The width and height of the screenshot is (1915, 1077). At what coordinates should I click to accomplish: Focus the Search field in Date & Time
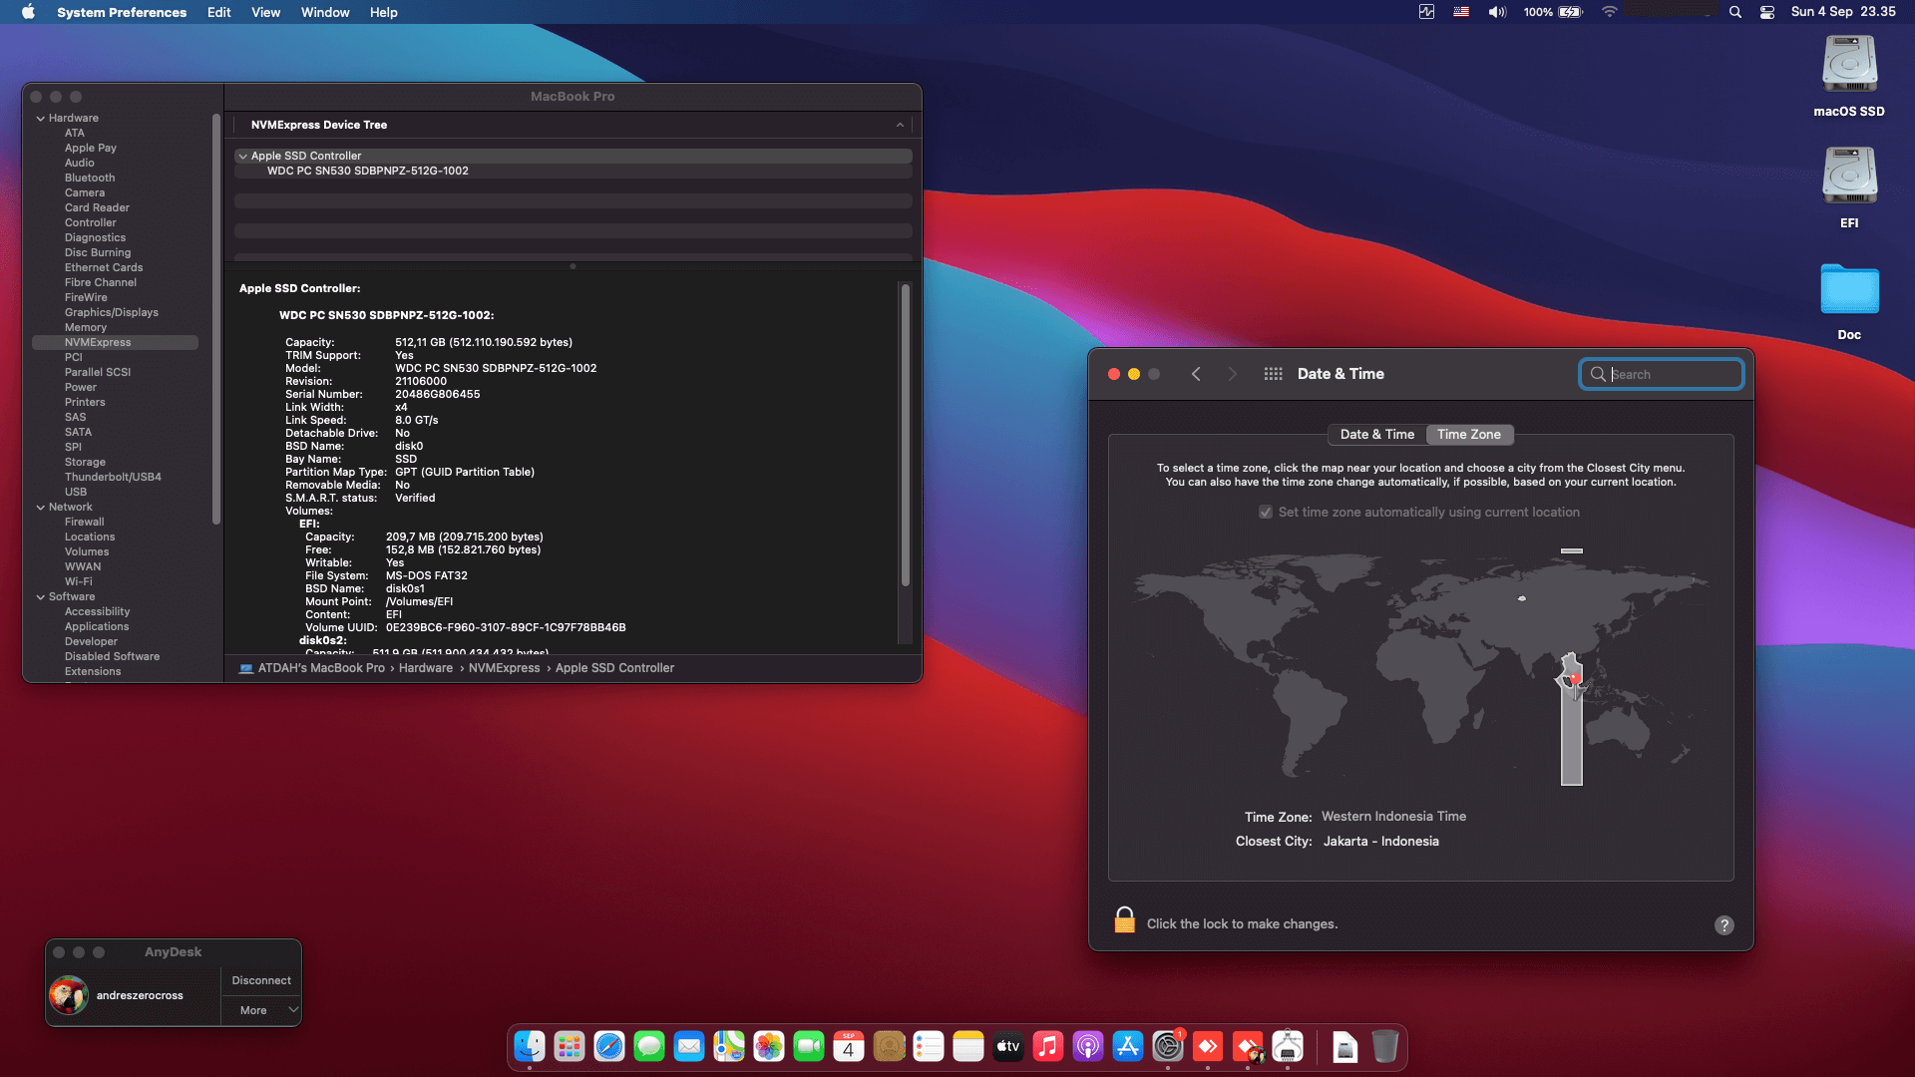tap(1662, 374)
